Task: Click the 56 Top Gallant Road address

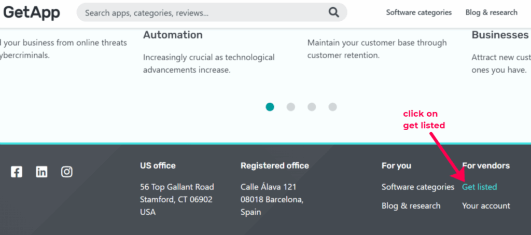Action: coord(177,187)
